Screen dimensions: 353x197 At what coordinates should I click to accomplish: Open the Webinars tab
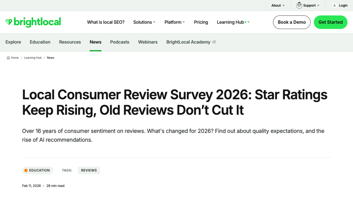(x=148, y=42)
